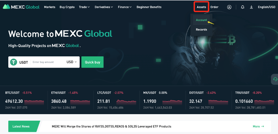Click the MEXC Global logo
The width and height of the screenshot is (278, 134).
(21, 7)
